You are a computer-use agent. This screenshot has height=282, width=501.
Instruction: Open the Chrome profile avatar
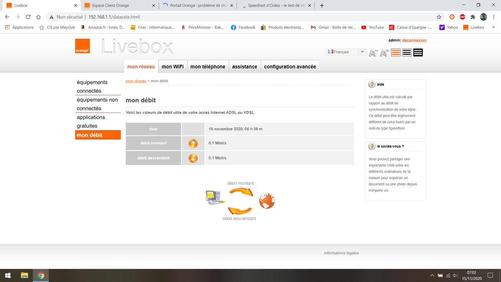pos(483,17)
